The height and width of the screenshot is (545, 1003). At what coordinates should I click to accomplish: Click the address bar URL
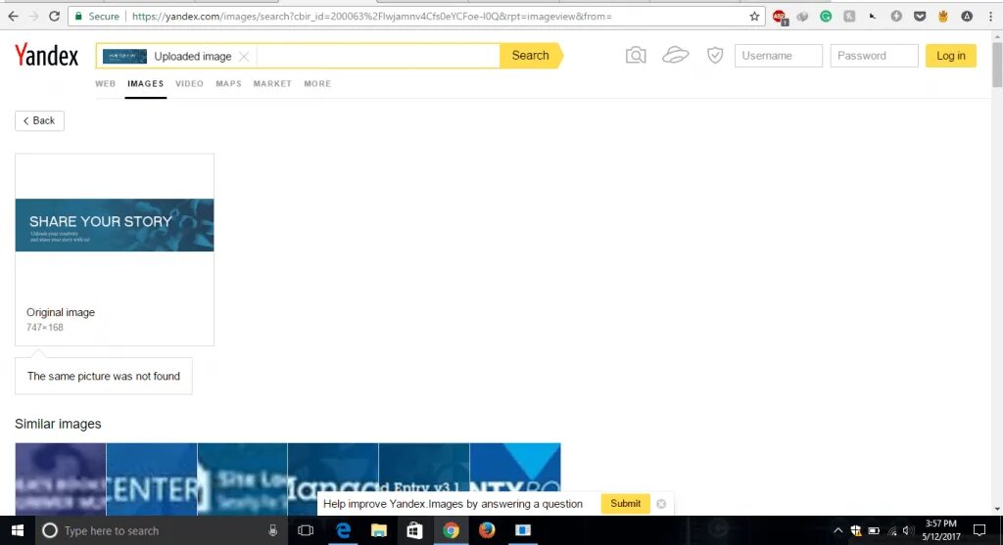click(x=371, y=16)
